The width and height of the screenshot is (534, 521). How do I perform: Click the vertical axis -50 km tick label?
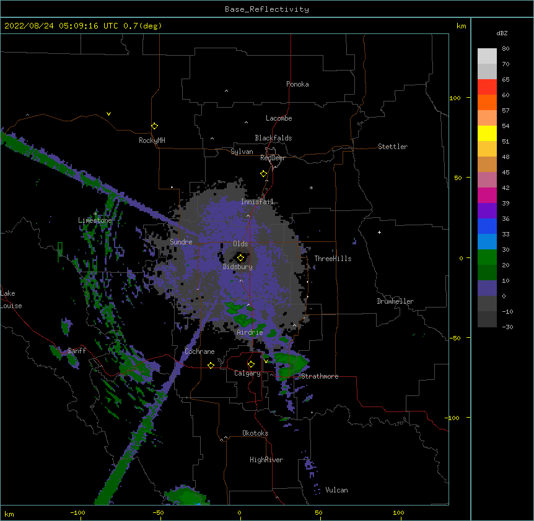(455, 338)
